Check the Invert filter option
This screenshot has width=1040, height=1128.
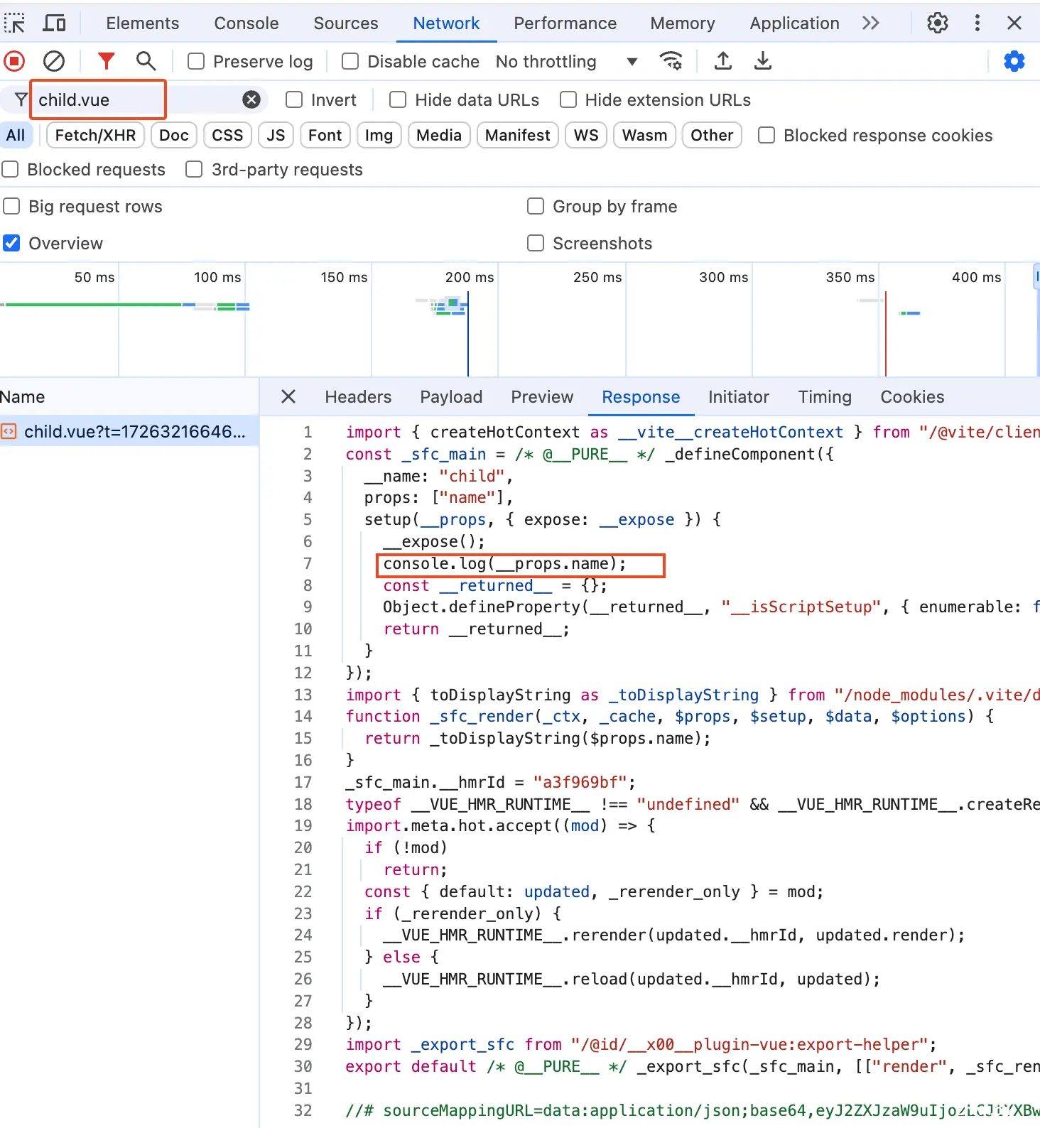pyautogui.click(x=294, y=99)
